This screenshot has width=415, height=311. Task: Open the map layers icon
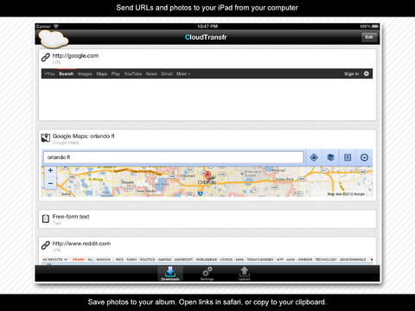pyautogui.click(x=330, y=157)
